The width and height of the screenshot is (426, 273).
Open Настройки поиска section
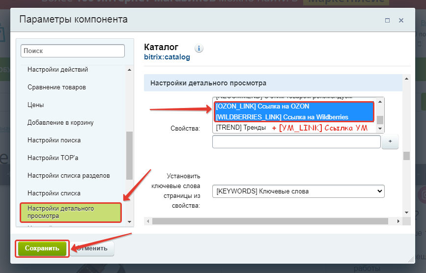point(54,140)
